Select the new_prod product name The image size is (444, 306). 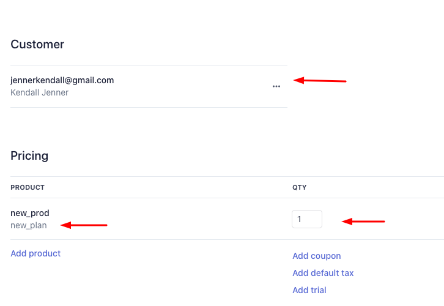[29, 213]
